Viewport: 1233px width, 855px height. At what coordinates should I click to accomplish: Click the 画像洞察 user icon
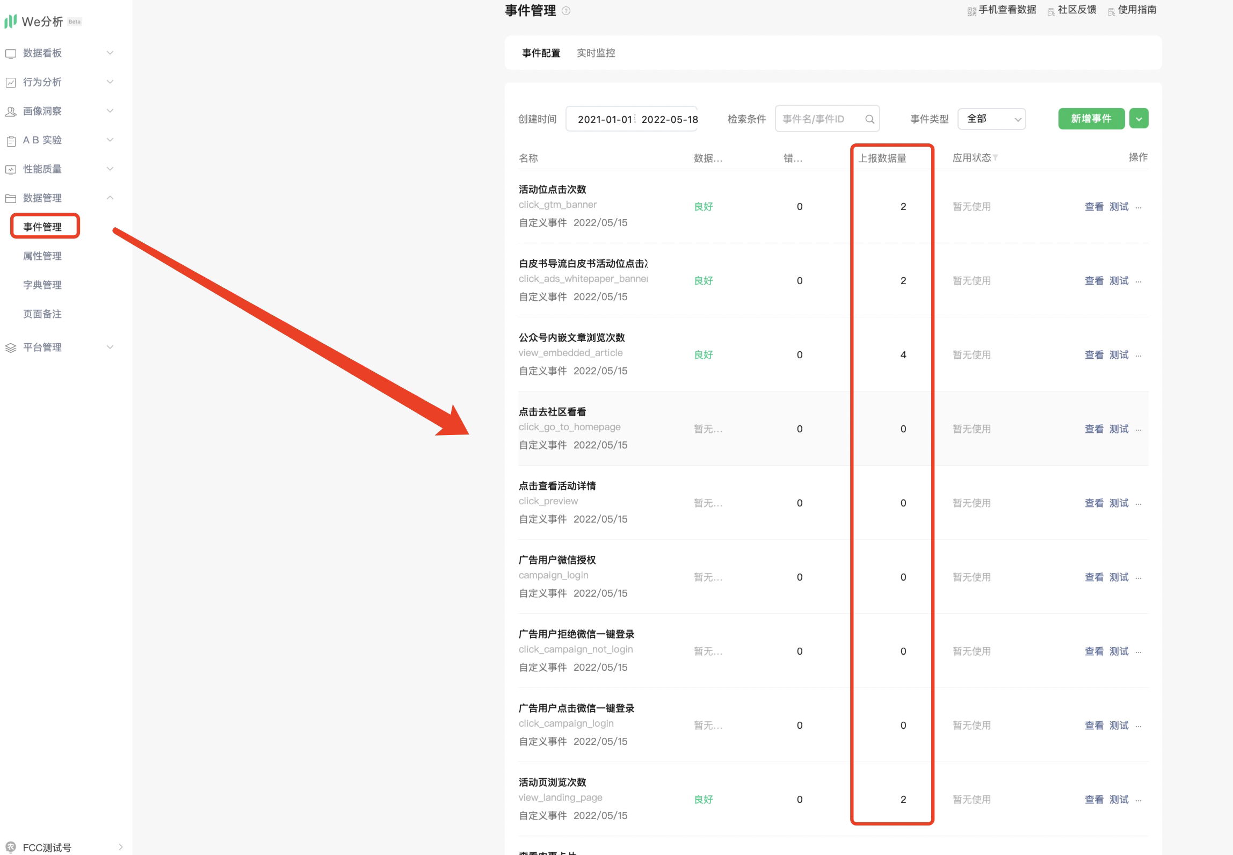coord(11,112)
